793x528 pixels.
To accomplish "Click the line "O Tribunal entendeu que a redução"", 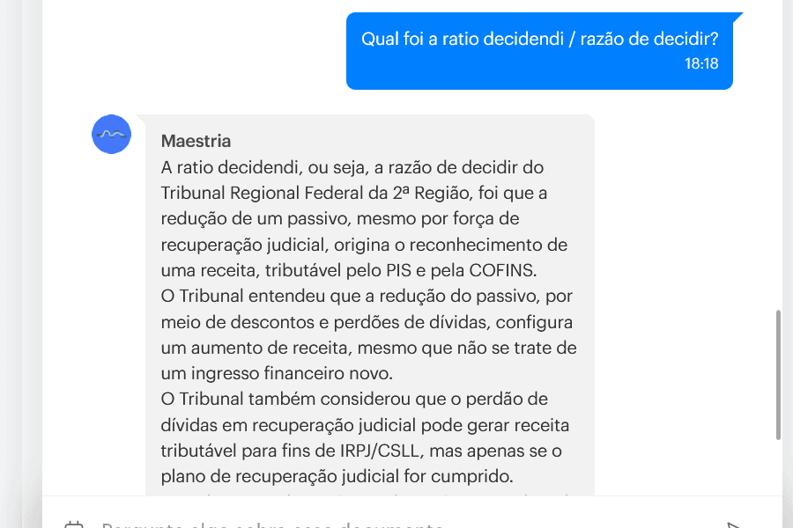I will point(367,297).
